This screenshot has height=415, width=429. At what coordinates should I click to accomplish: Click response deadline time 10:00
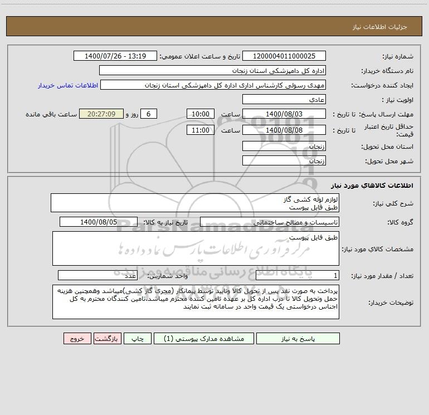(x=200, y=114)
